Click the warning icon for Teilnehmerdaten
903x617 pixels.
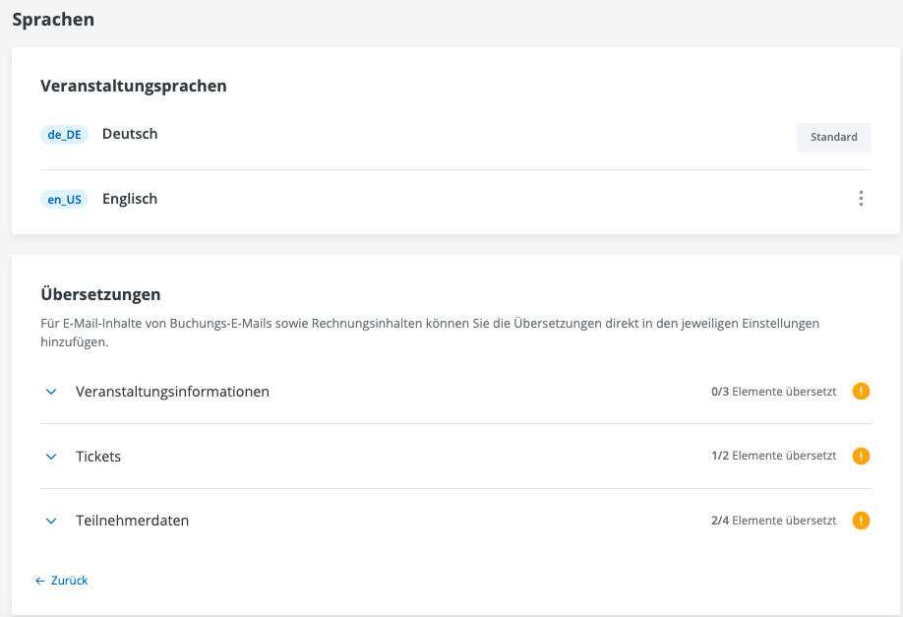862,521
